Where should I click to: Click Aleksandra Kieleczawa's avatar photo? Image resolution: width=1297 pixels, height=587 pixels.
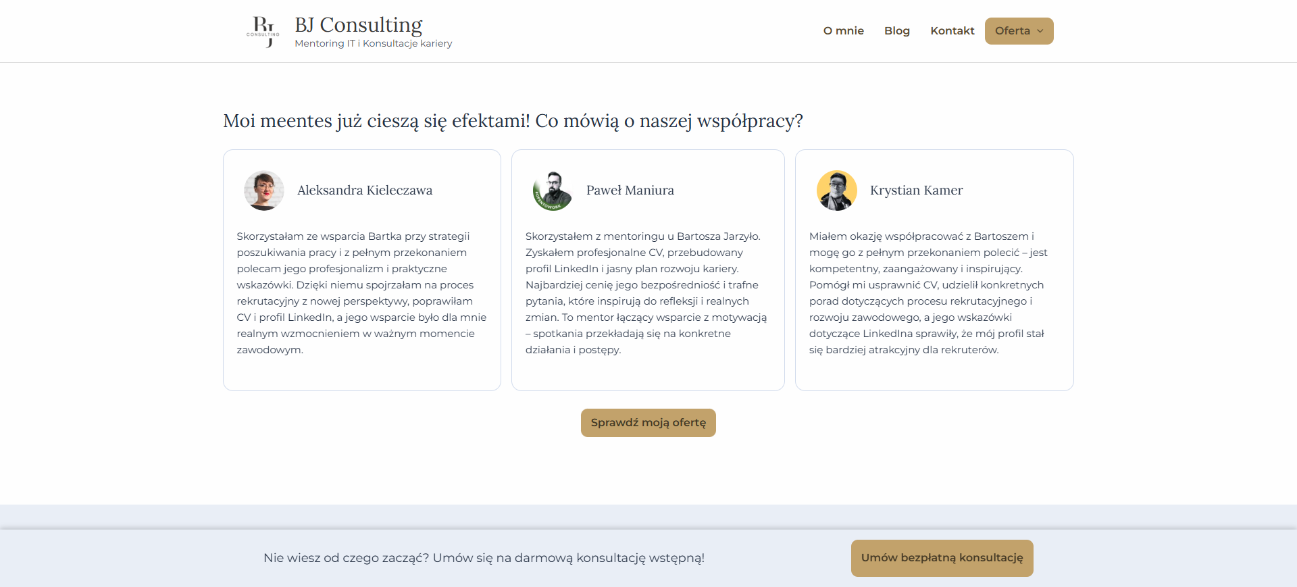click(x=264, y=190)
